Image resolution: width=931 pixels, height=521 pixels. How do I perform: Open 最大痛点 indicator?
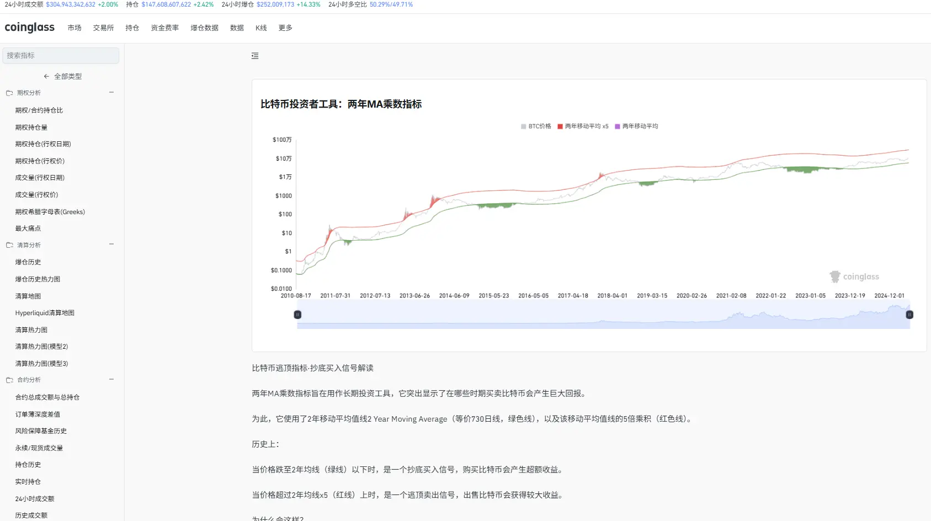pyautogui.click(x=28, y=228)
